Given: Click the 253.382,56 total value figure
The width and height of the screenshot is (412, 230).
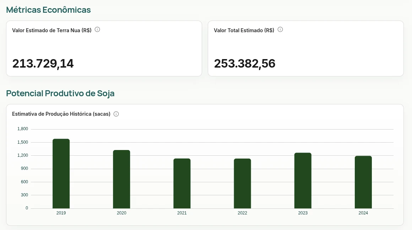Looking at the screenshot, I should pos(245,64).
